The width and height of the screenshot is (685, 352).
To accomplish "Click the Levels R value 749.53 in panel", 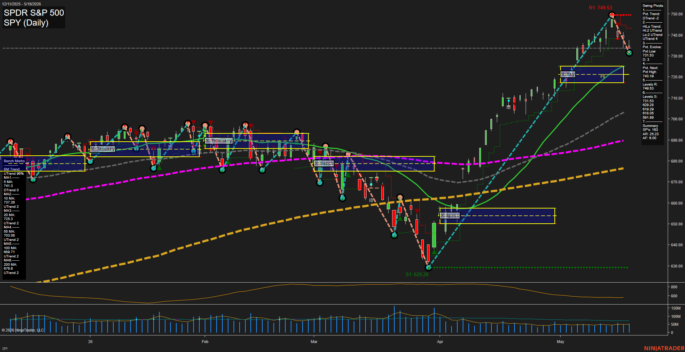I will (648, 88).
